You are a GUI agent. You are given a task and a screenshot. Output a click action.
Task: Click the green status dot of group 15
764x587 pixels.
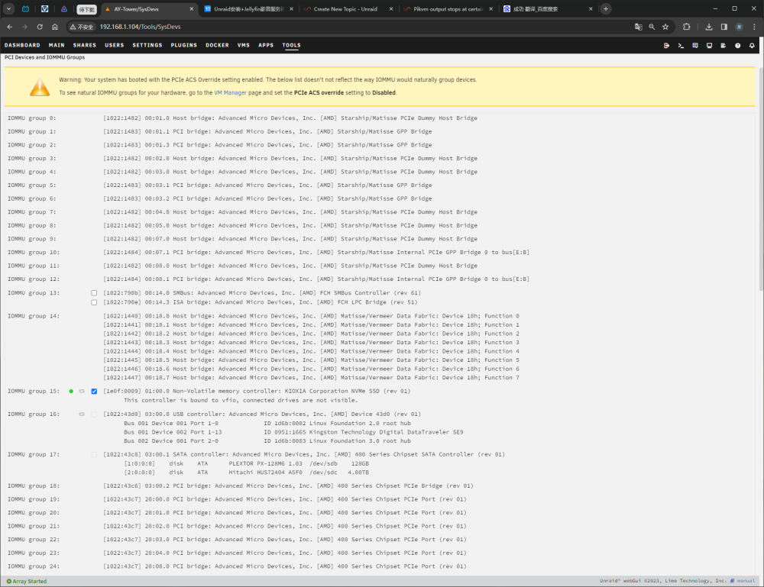71,392
